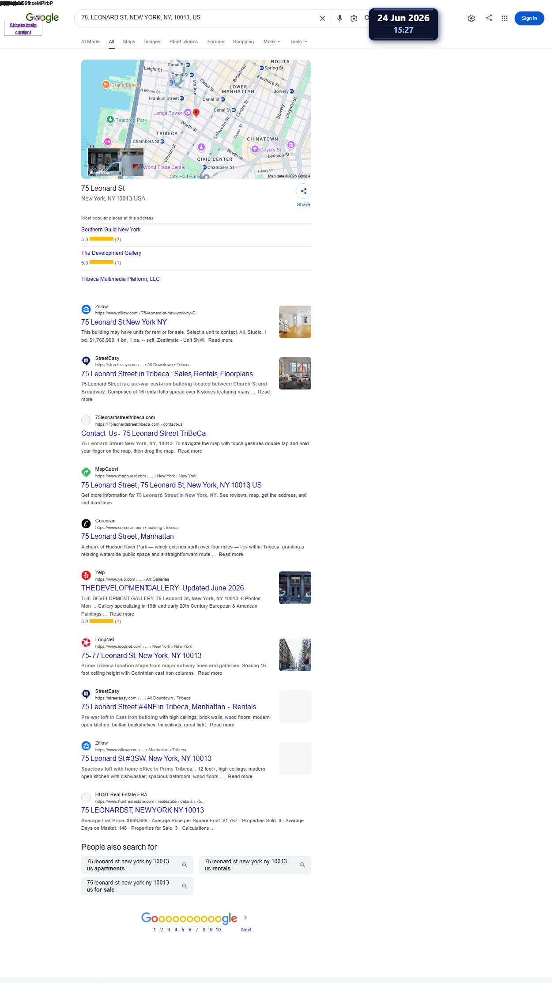Click the Street View thumbnail on the map

[116, 162]
